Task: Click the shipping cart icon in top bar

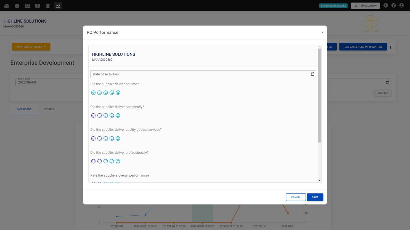Action: (x=28, y=6)
